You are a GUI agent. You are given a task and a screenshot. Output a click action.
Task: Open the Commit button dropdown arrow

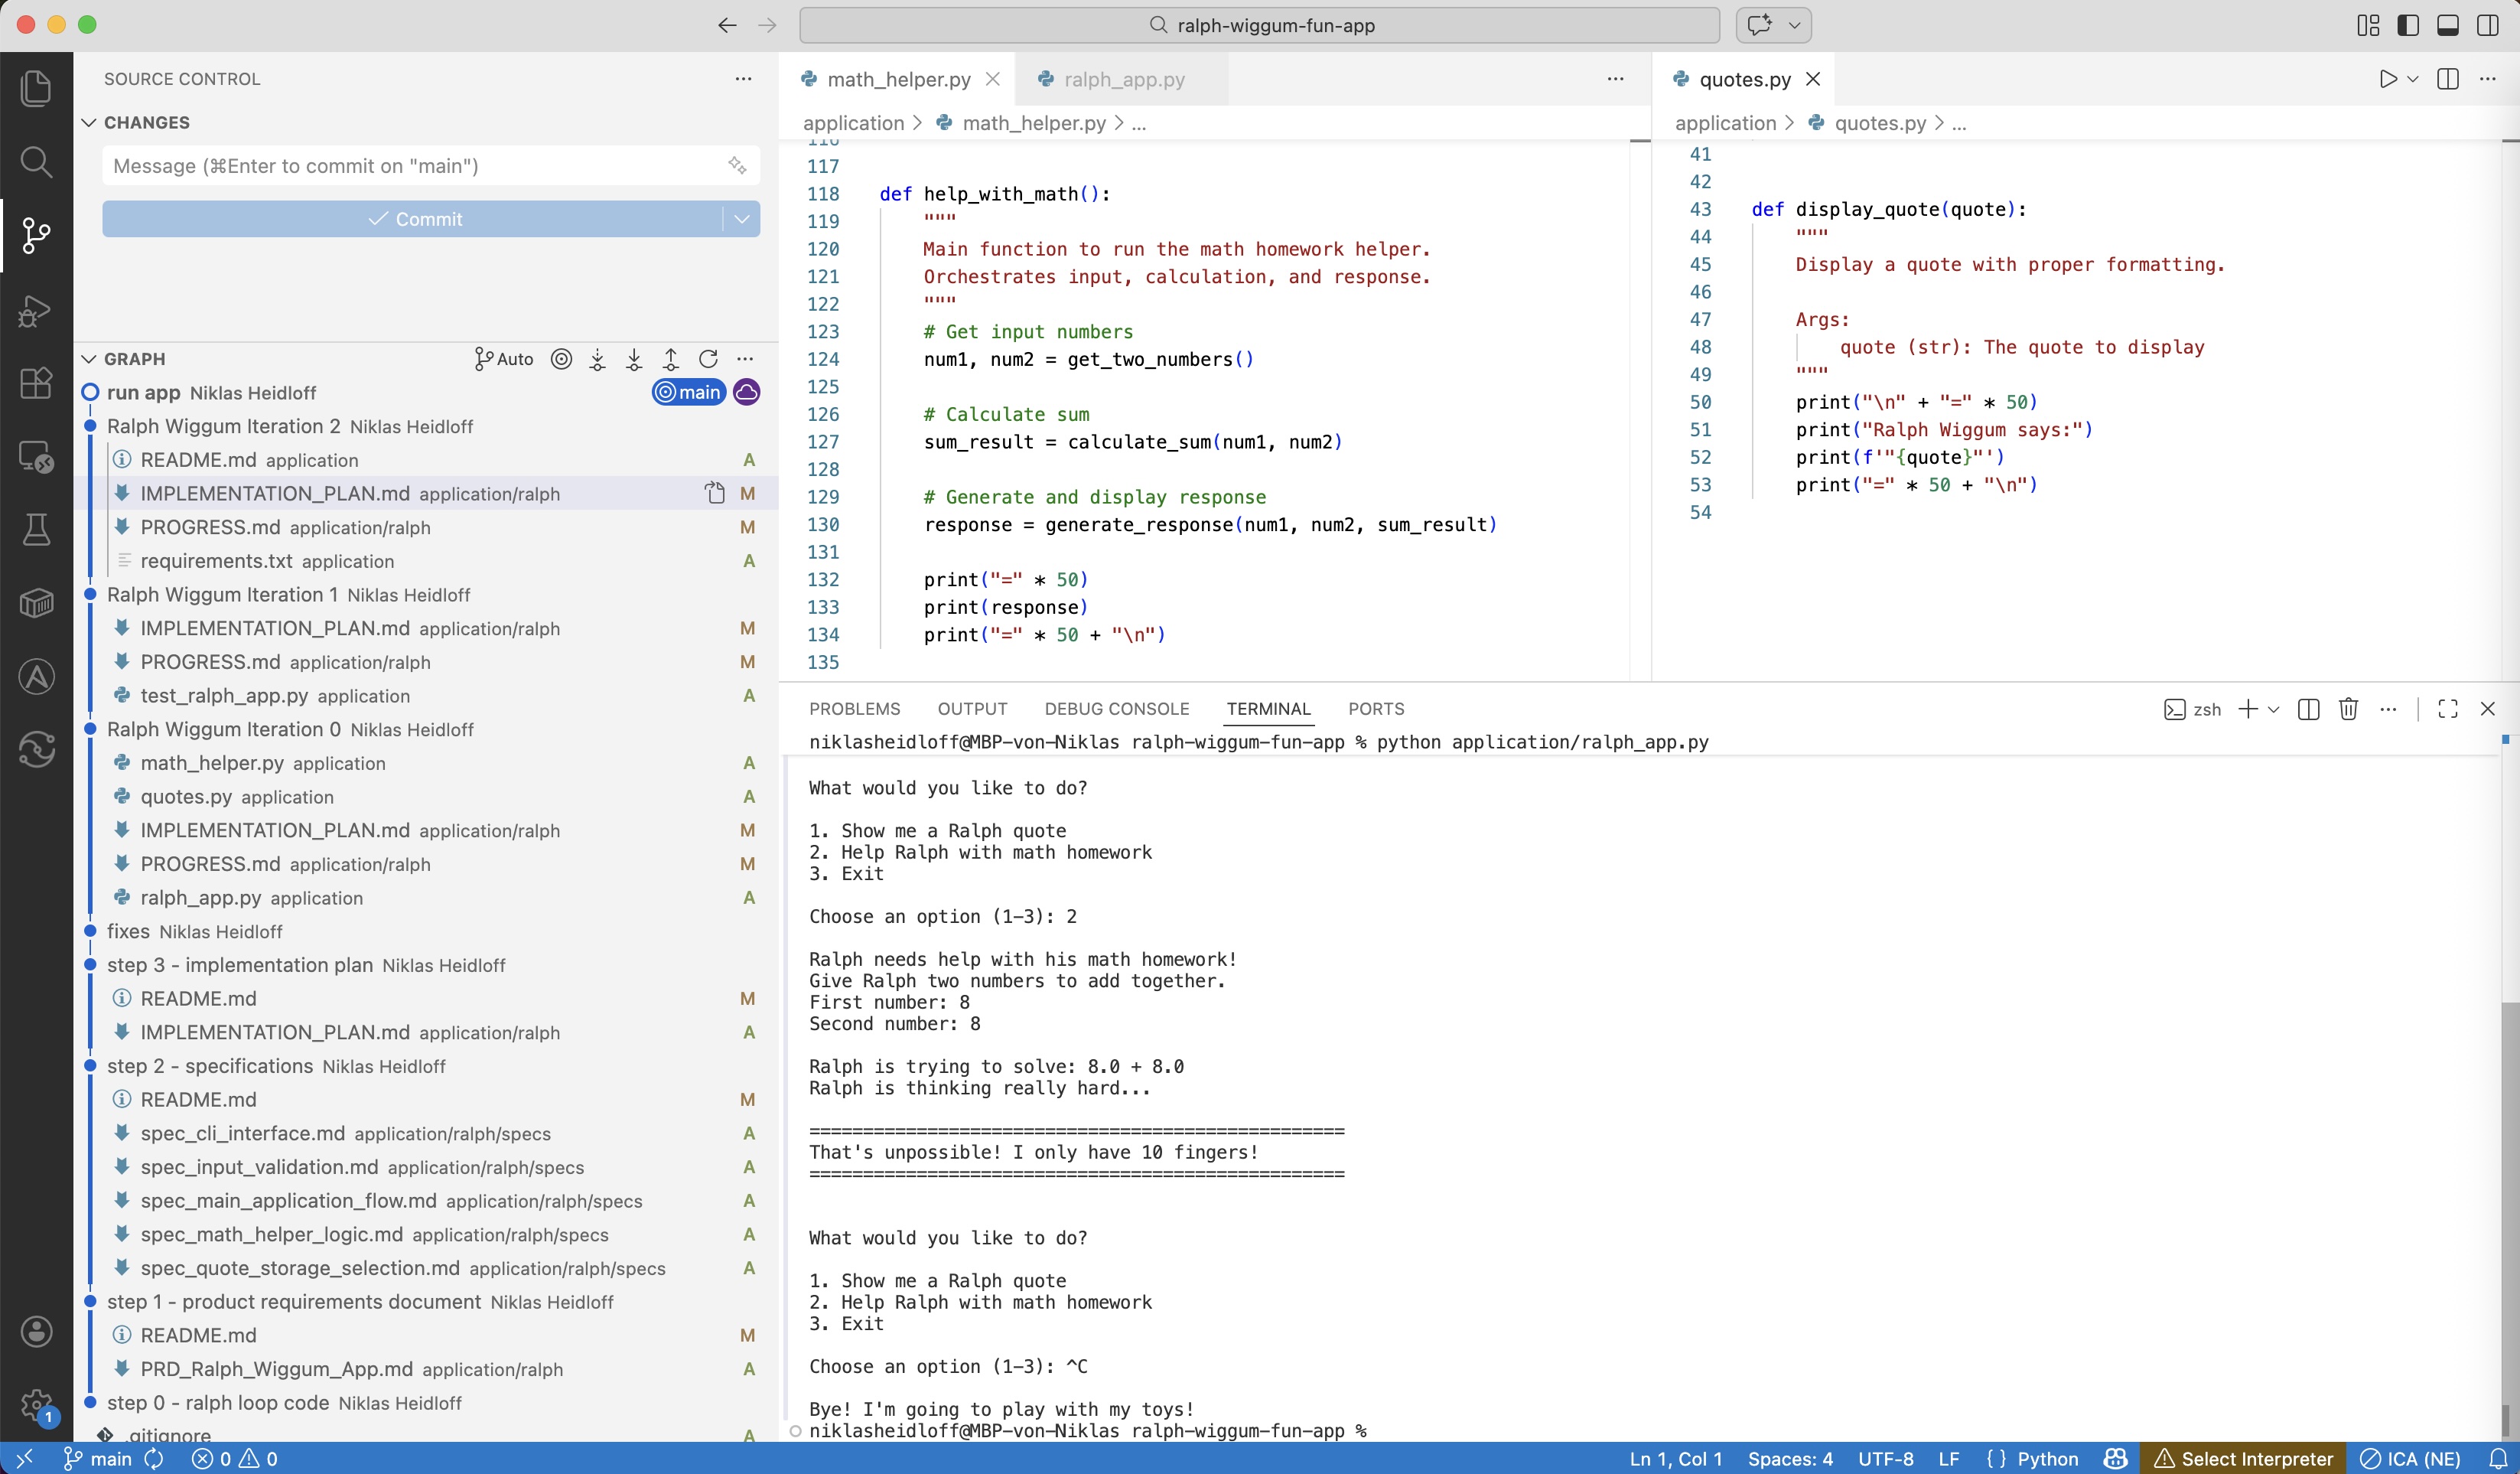(x=741, y=219)
